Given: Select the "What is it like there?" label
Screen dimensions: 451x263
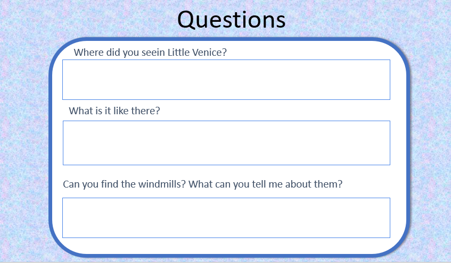Looking at the screenshot, I should [114, 111].
